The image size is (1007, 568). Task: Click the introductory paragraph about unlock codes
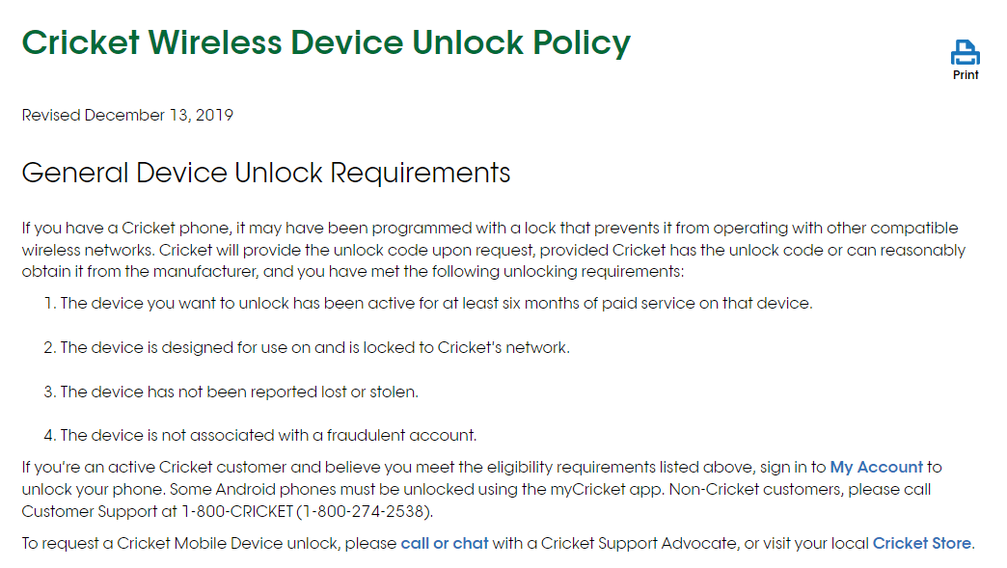pos(492,248)
